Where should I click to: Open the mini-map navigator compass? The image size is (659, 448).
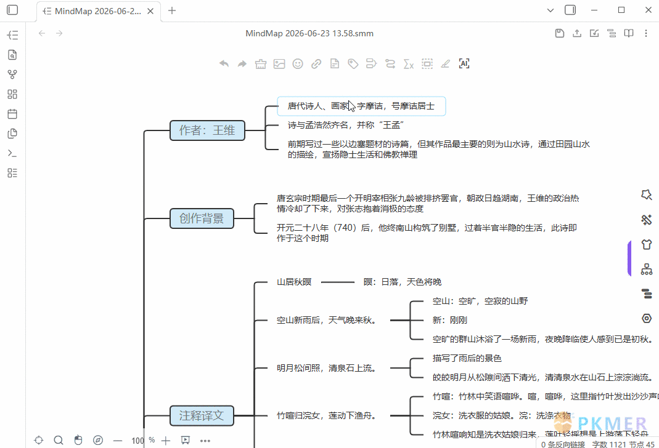click(98, 440)
